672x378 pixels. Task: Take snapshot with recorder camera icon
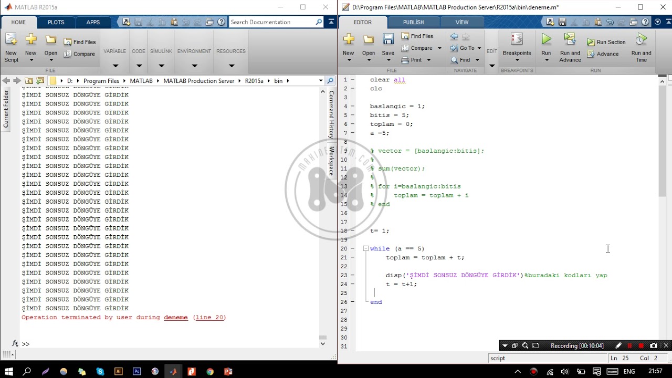[x=654, y=345]
